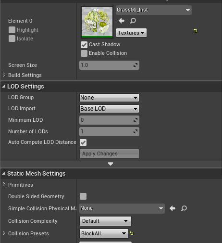Use selected asset arrow for Grass00_Inst material

pyautogui.click(x=122, y=21)
